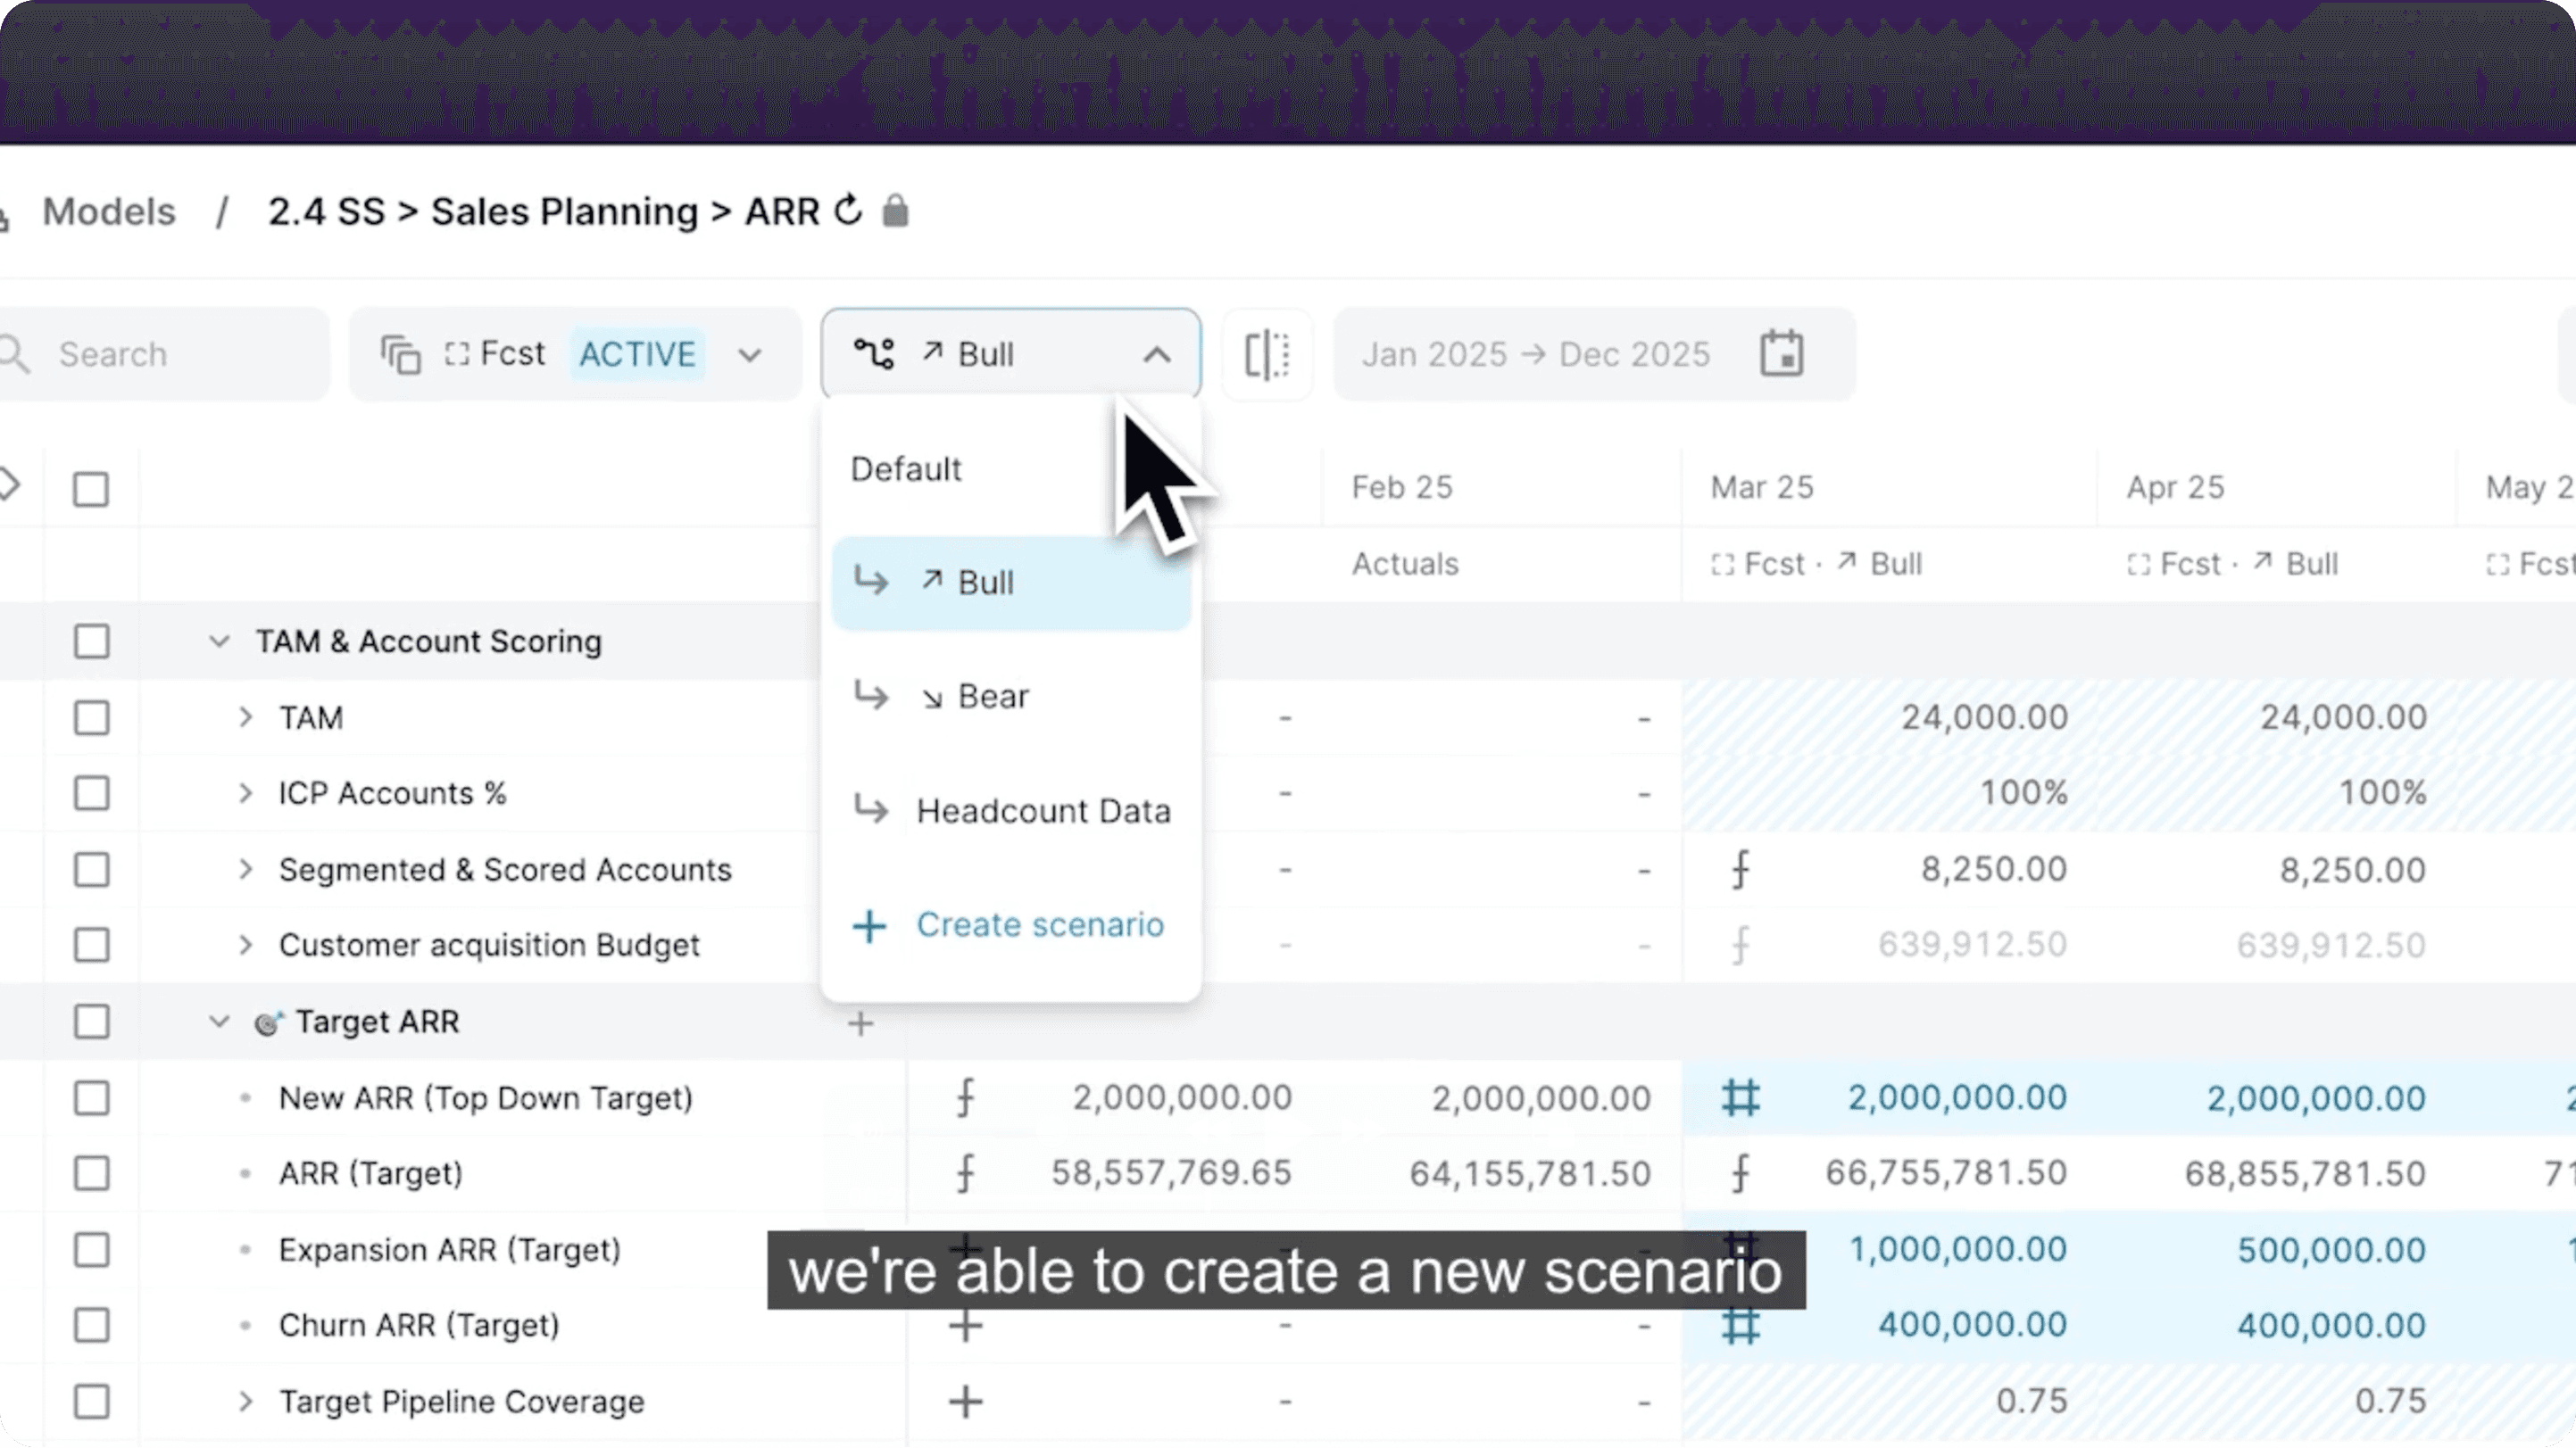Close the Bull scenario dropdown via its chevron
Viewport: 2576px width, 1448px height.
pyautogui.click(x=1157, y=354)
